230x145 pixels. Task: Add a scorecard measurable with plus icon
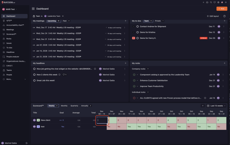click(x=203, y=106)
